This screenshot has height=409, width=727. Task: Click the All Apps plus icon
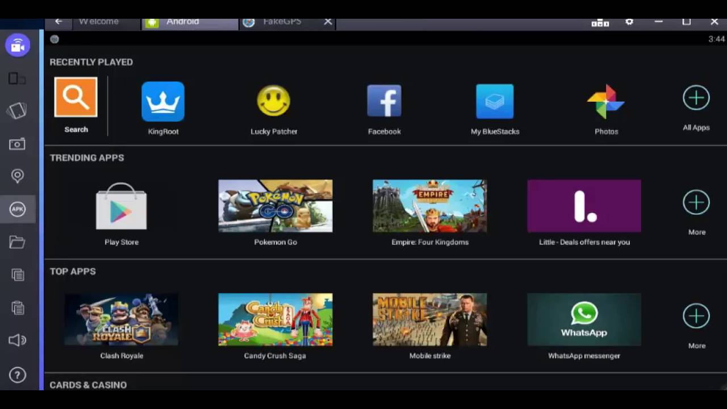pos(696,98)
